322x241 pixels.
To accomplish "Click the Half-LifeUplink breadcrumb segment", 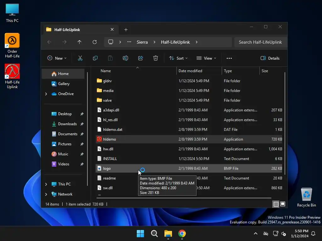I will [x=175, y=42].
